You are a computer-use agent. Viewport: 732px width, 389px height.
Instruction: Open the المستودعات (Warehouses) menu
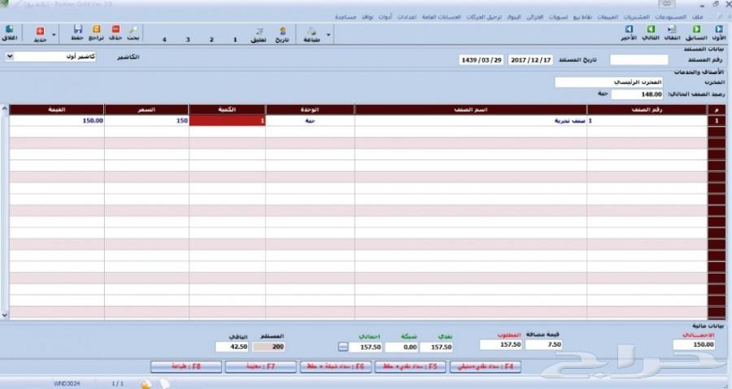click(670, 17)
